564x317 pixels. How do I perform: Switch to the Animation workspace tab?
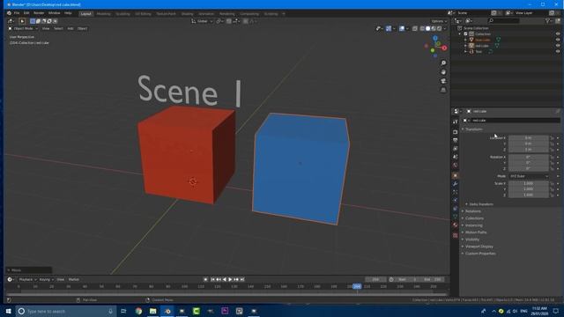(206, 14)
